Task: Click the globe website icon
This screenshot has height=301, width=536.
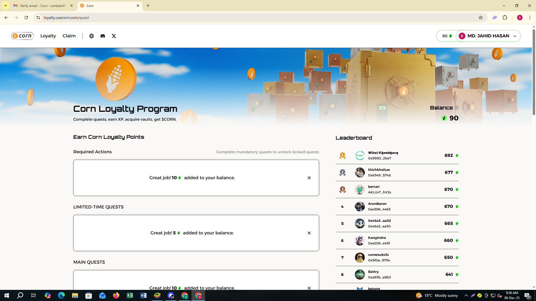Action: 92,36
